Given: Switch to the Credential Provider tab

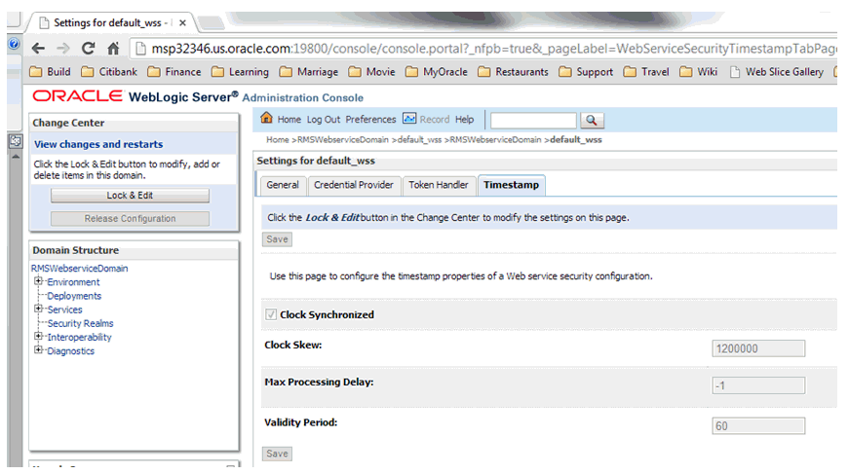Looking at the screenshot, I should pyautogui.click(x=354, y=185).
